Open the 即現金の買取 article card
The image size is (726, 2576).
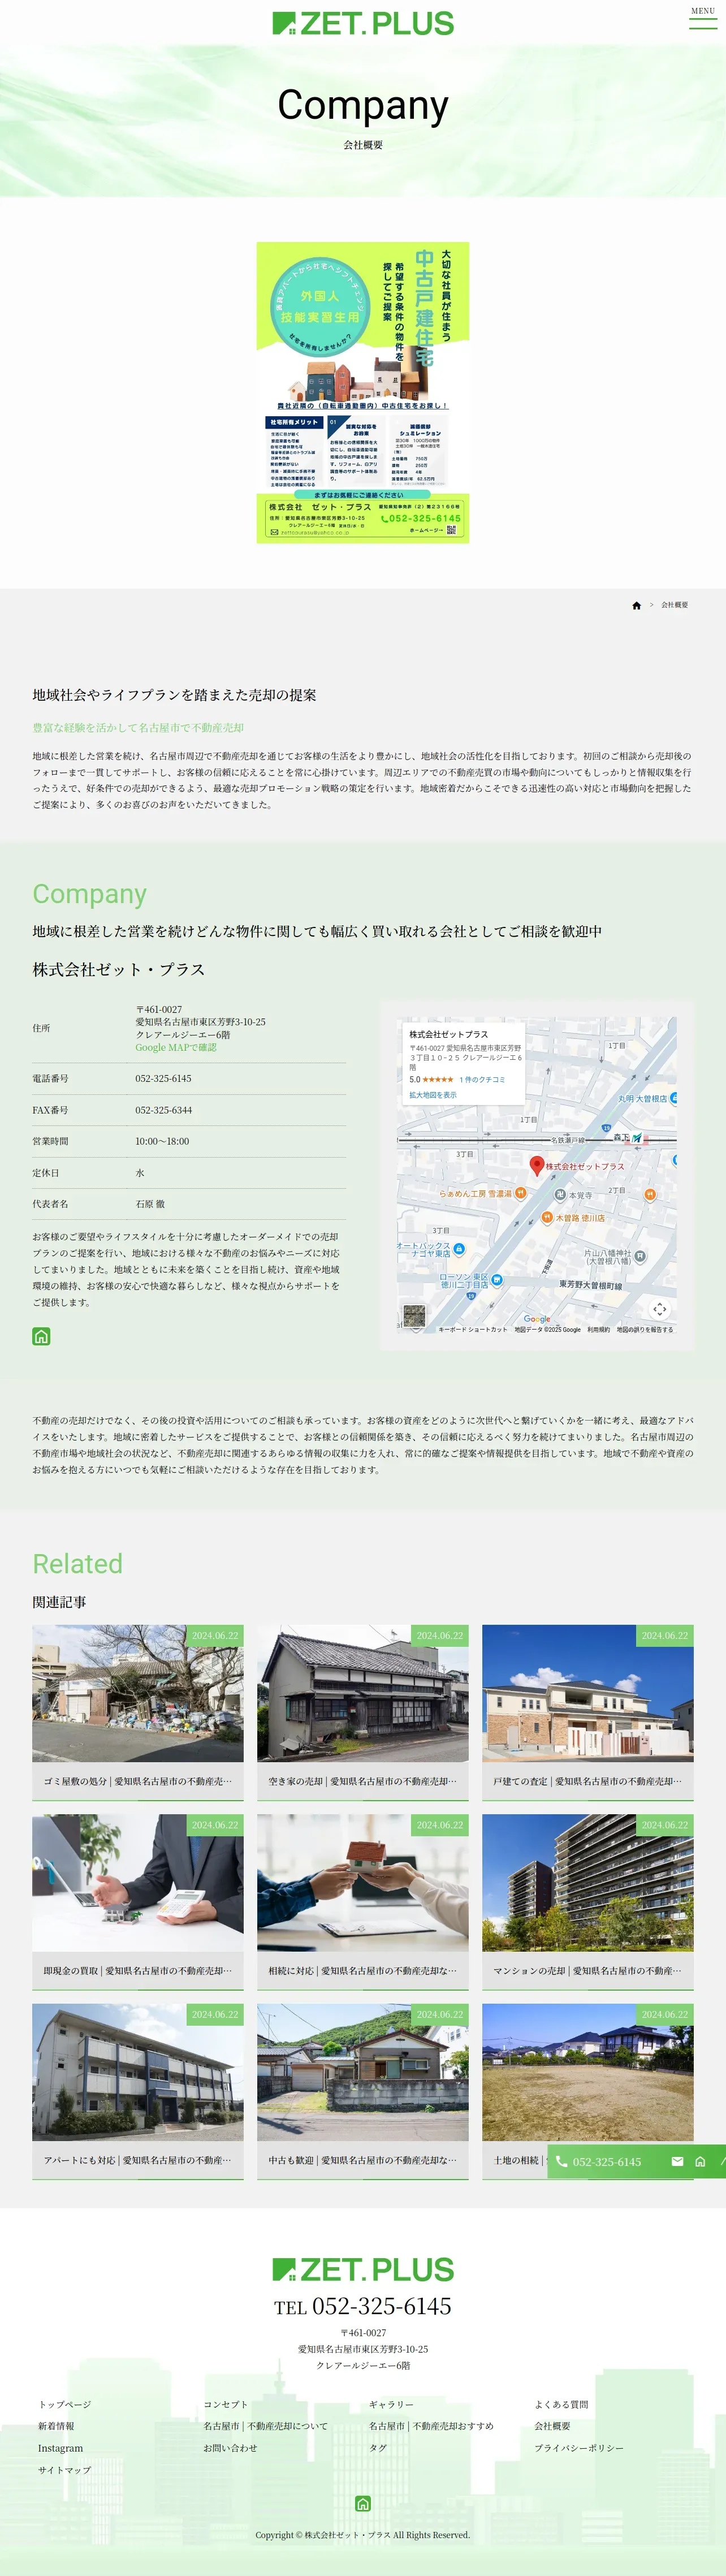coord(138,1901)
